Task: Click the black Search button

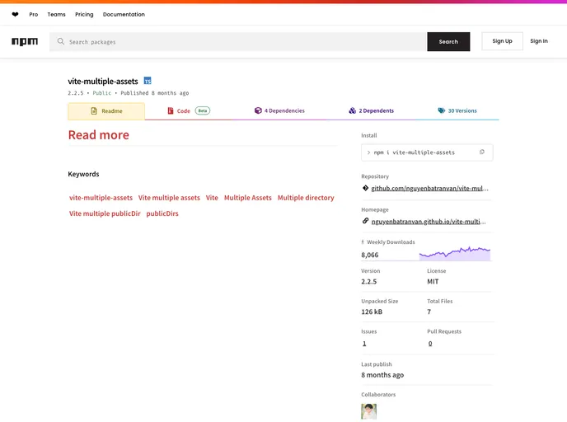Action: click(448, 41)
